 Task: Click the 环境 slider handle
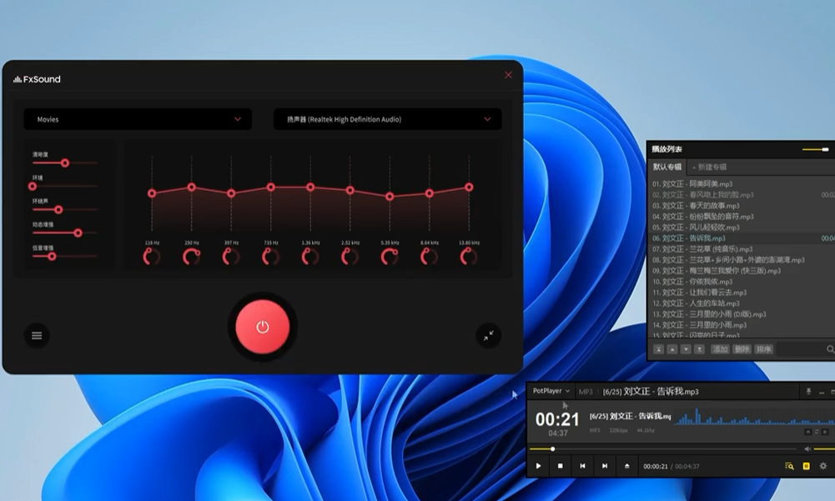[33, 187]
